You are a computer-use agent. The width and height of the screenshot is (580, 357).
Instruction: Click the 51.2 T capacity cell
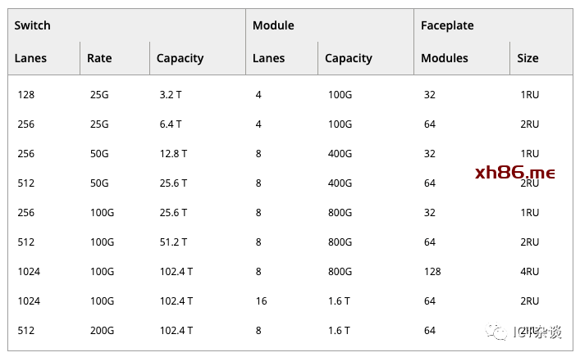[x=173, y=242]
